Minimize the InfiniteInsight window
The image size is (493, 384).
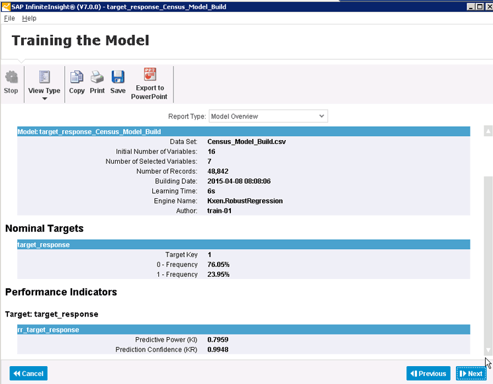pos(471,7)
